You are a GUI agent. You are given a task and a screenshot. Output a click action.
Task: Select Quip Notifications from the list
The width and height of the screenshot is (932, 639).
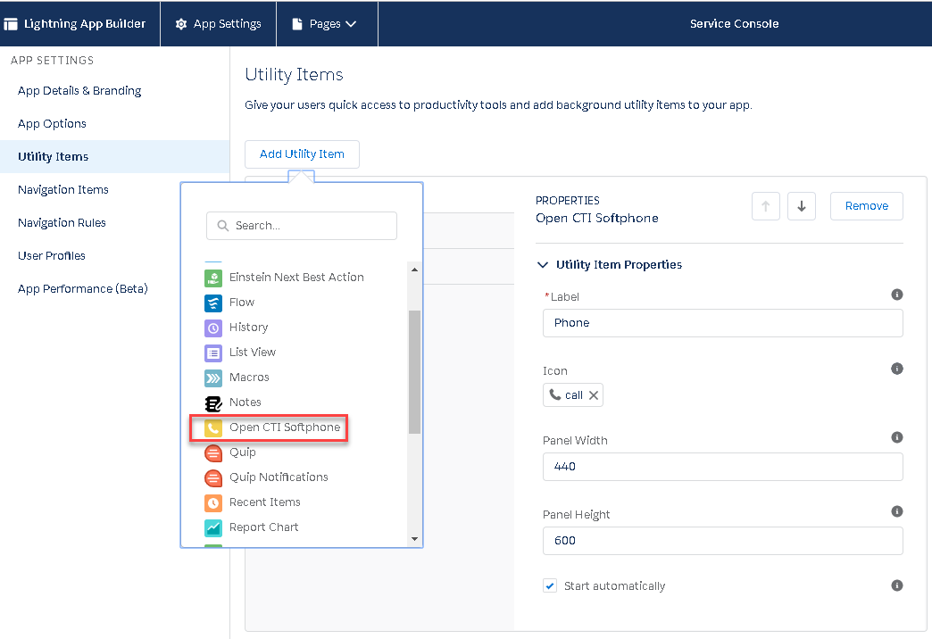[x=279, y=477]
